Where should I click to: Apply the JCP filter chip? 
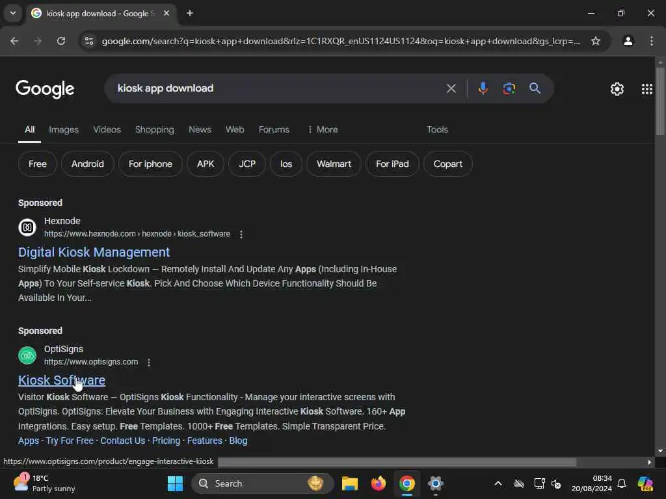[247, 164]
